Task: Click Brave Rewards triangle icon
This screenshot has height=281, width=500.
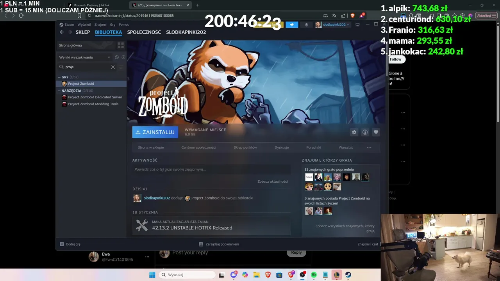Action: (x=362, y=16)
